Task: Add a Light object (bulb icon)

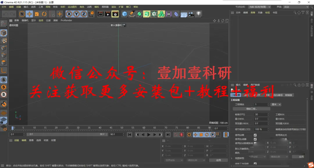Action: pos(199,14)
